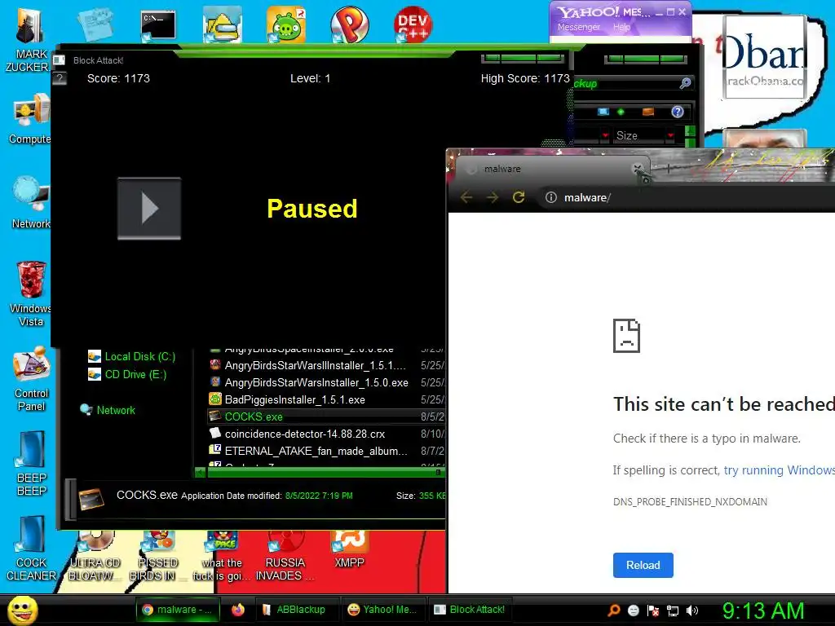This screenshot has width=835, height=626.
Task: Select the COCKS.exe file row
Action: tap(326, 417)
